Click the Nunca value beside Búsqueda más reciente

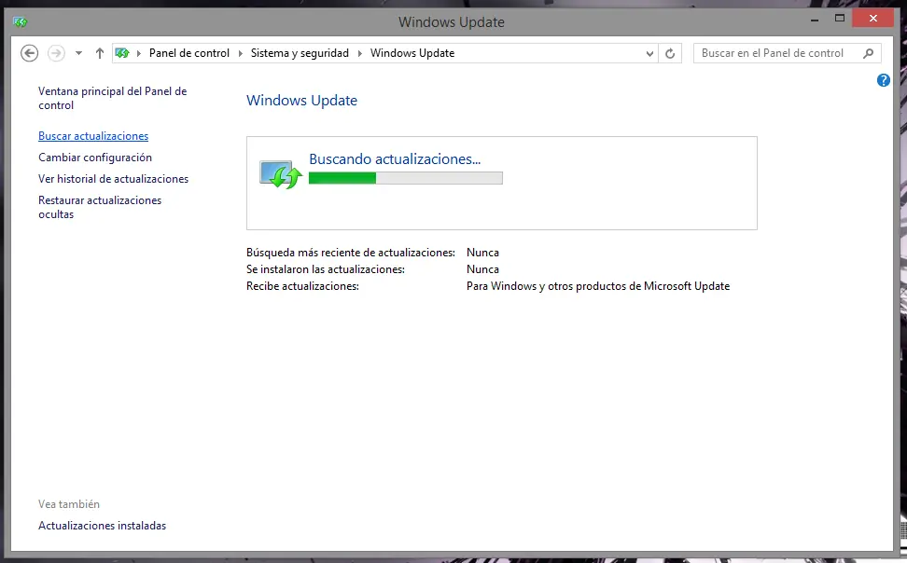coord(482,253)
